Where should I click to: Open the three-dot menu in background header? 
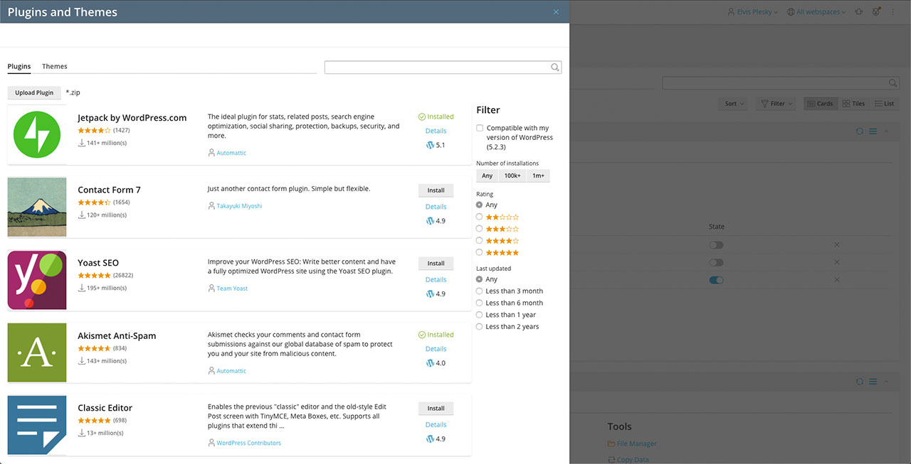point(893,12)
